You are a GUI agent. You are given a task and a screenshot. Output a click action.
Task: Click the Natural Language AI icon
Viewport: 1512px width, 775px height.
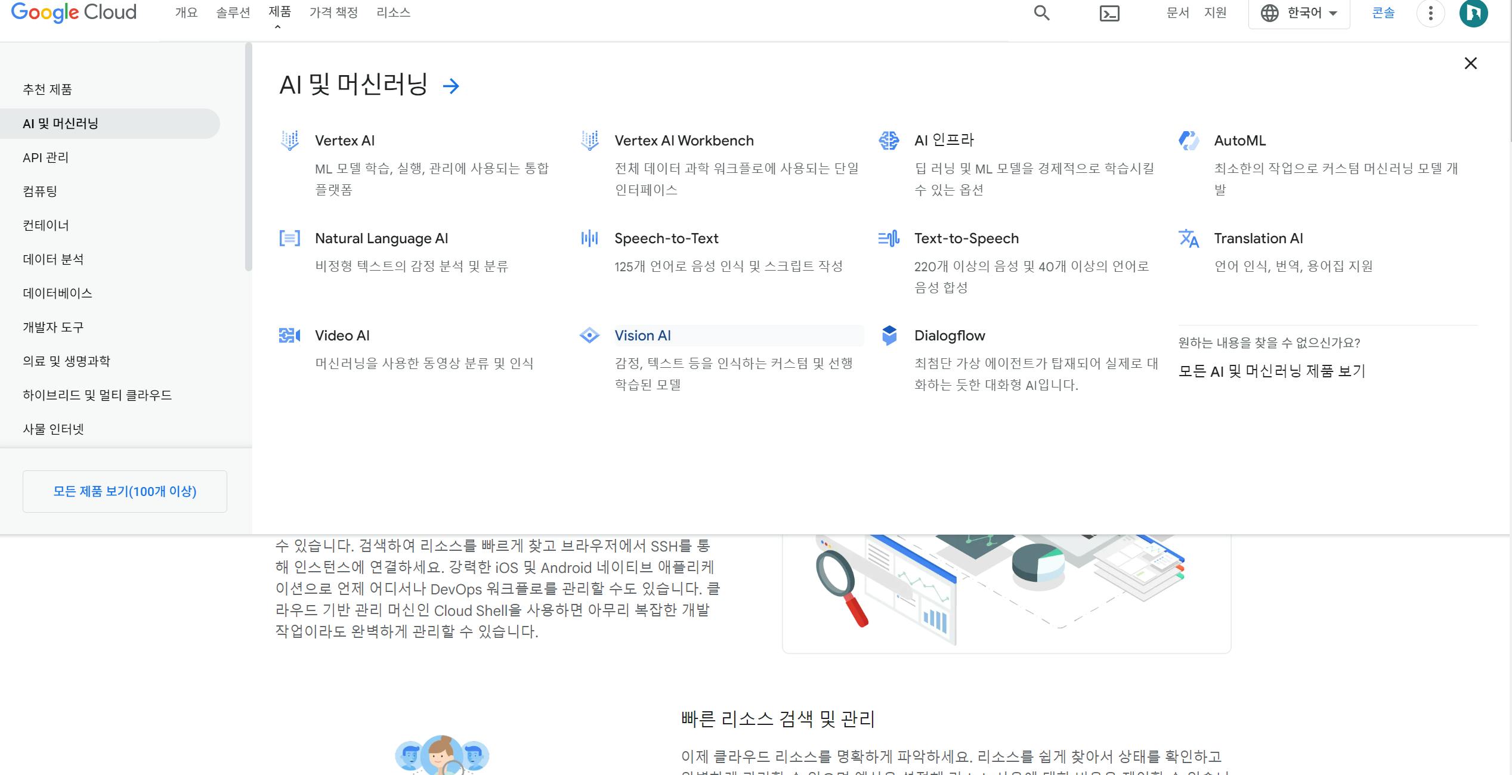coord(290,238)
